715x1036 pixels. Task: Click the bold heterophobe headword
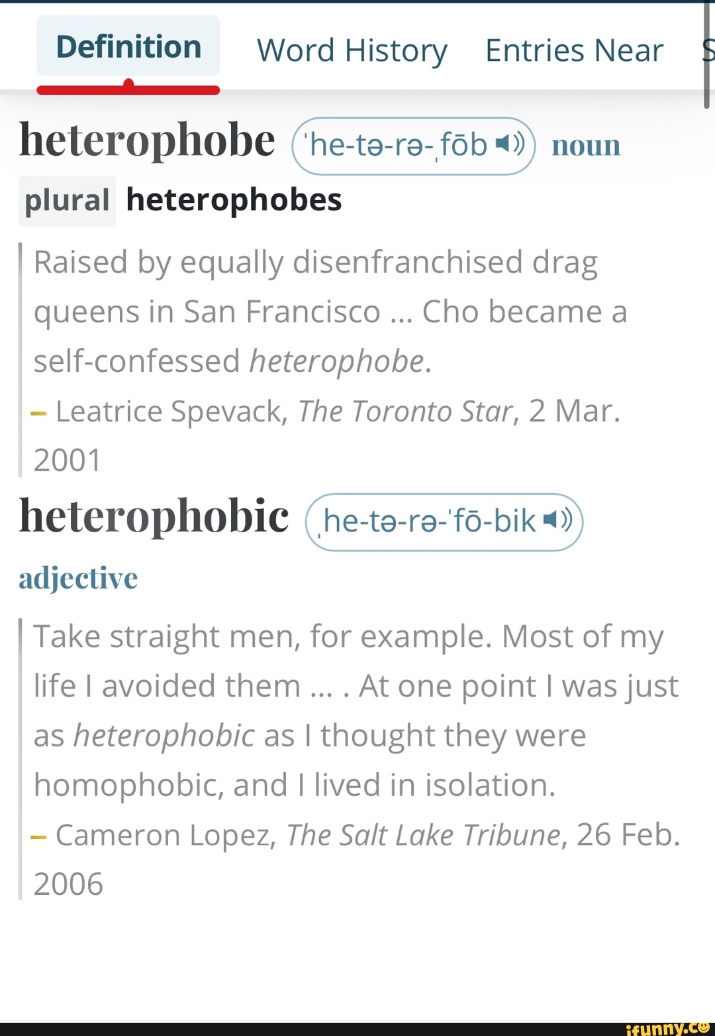147,140
